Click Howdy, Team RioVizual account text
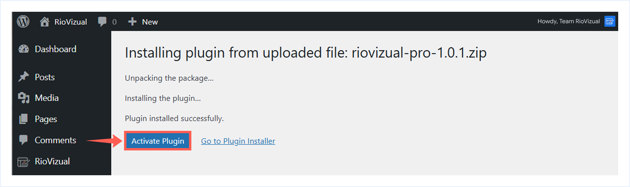The height and width of the screenshot is (187, 630). pos(568,21)
